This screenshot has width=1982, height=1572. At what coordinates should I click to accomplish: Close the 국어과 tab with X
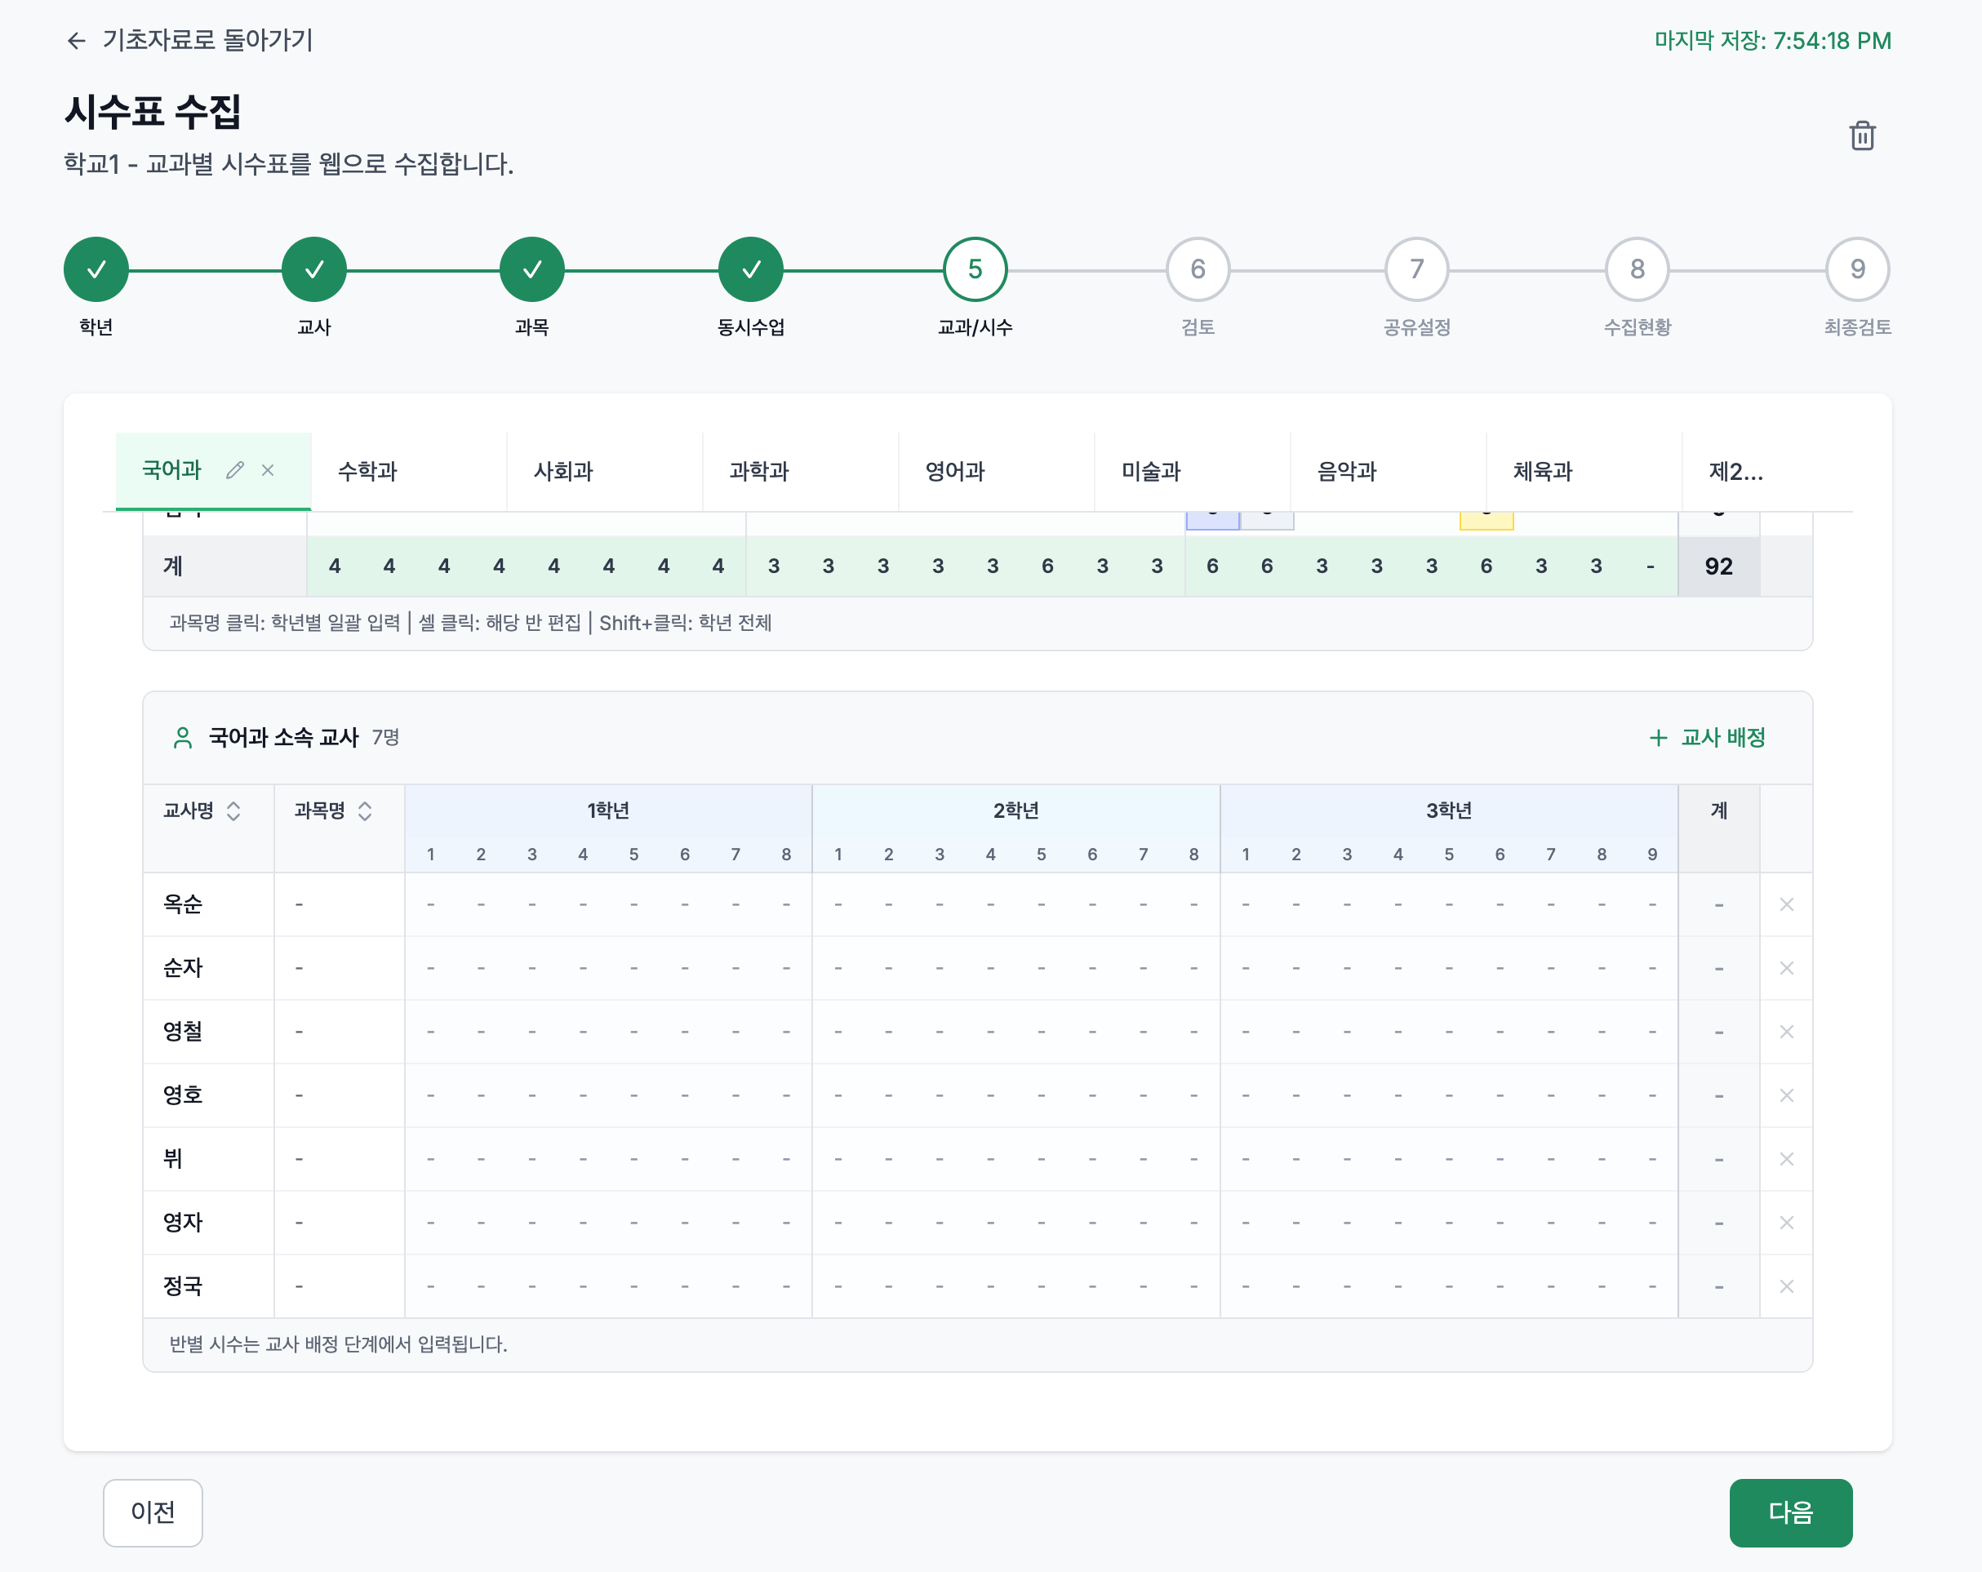pos(268,471)
